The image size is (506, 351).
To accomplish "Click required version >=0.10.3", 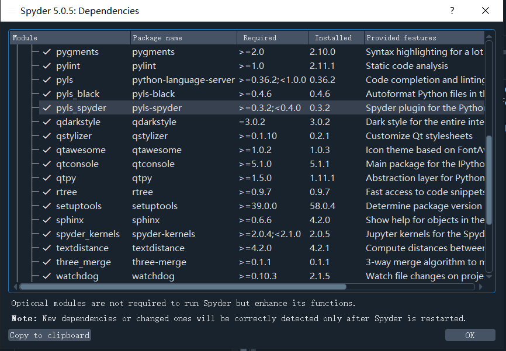I will [x=258, y=276].
